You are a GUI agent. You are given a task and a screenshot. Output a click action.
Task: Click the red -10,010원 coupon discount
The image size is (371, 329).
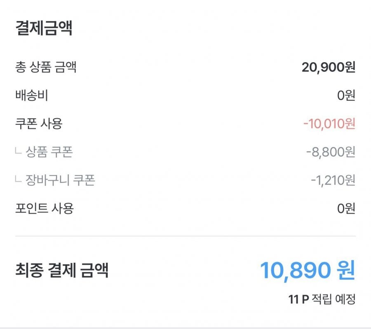329,124
